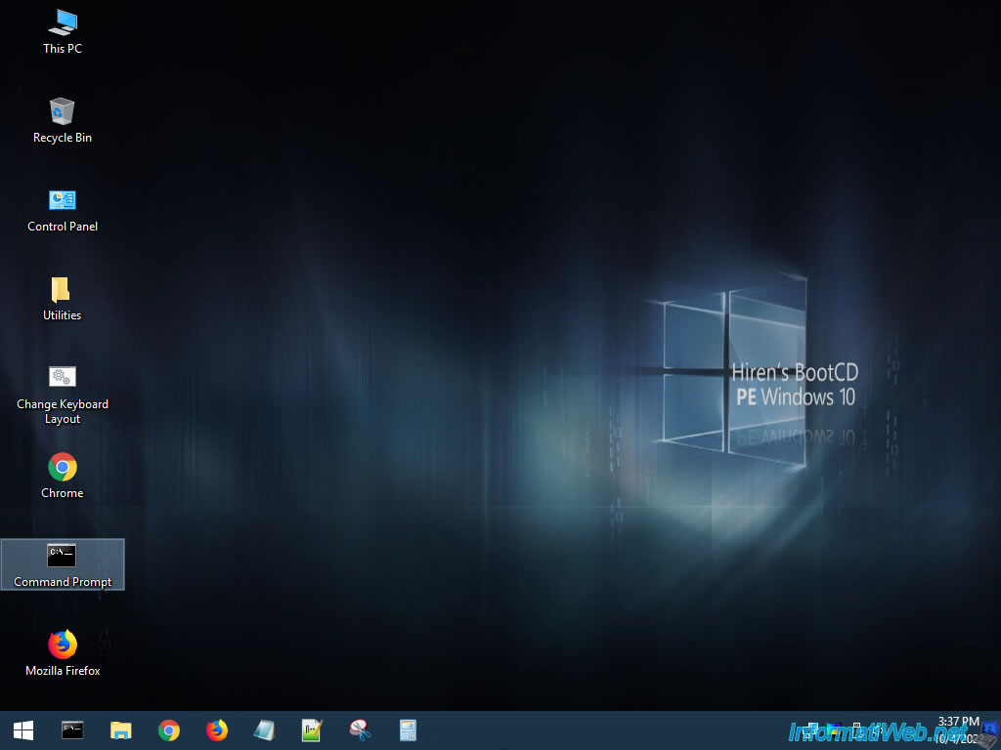Launch Command Prompt from the taskbar

[72, 730]
